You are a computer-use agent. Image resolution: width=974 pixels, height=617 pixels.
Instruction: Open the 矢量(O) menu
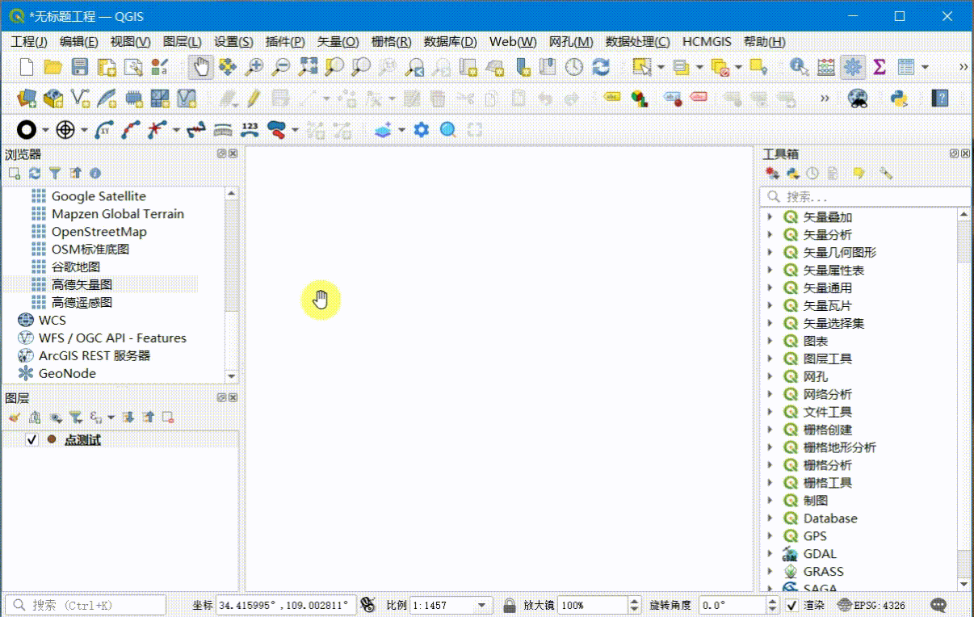[338, 42]
